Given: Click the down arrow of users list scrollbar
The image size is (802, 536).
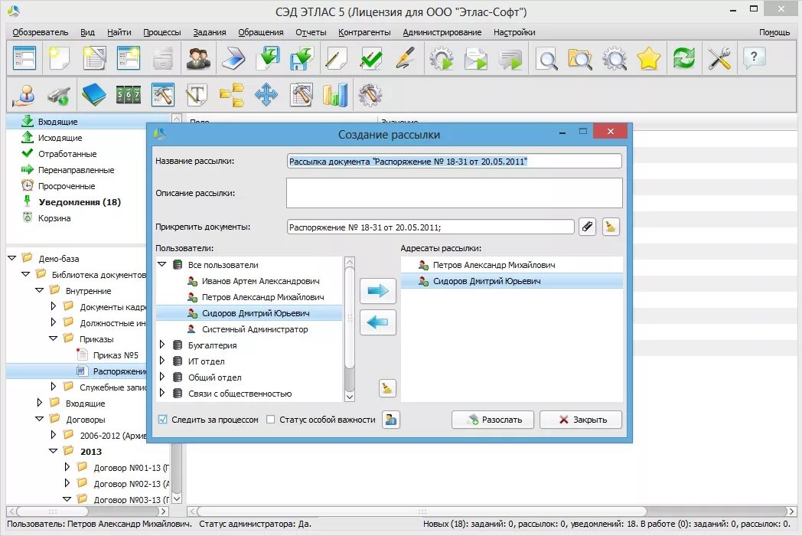Looking at the screenshot, I should (350, 397).
